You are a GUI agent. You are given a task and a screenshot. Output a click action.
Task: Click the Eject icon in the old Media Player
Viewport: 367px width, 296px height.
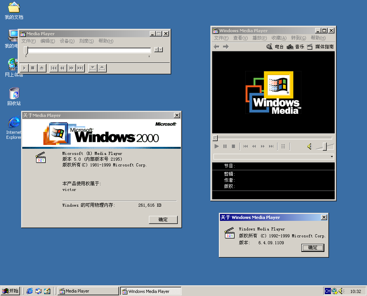42,68
